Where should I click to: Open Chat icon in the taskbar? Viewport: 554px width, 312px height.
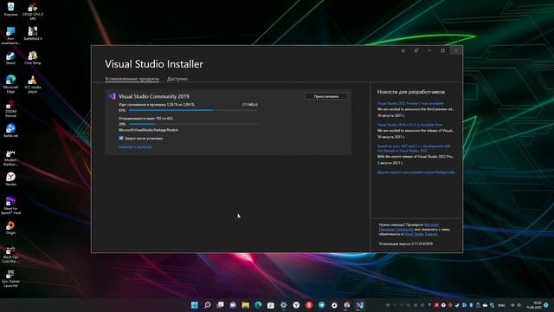[x=233, y=305]
